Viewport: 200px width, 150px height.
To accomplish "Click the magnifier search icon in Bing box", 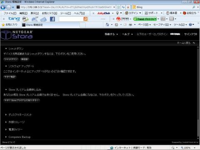I will point(194,7).
